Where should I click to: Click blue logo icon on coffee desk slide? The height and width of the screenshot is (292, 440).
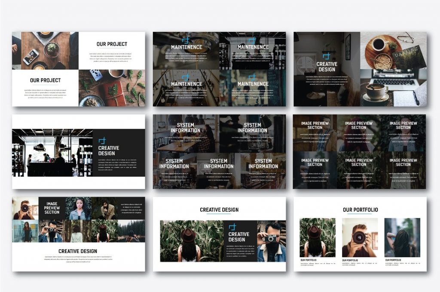327,56
